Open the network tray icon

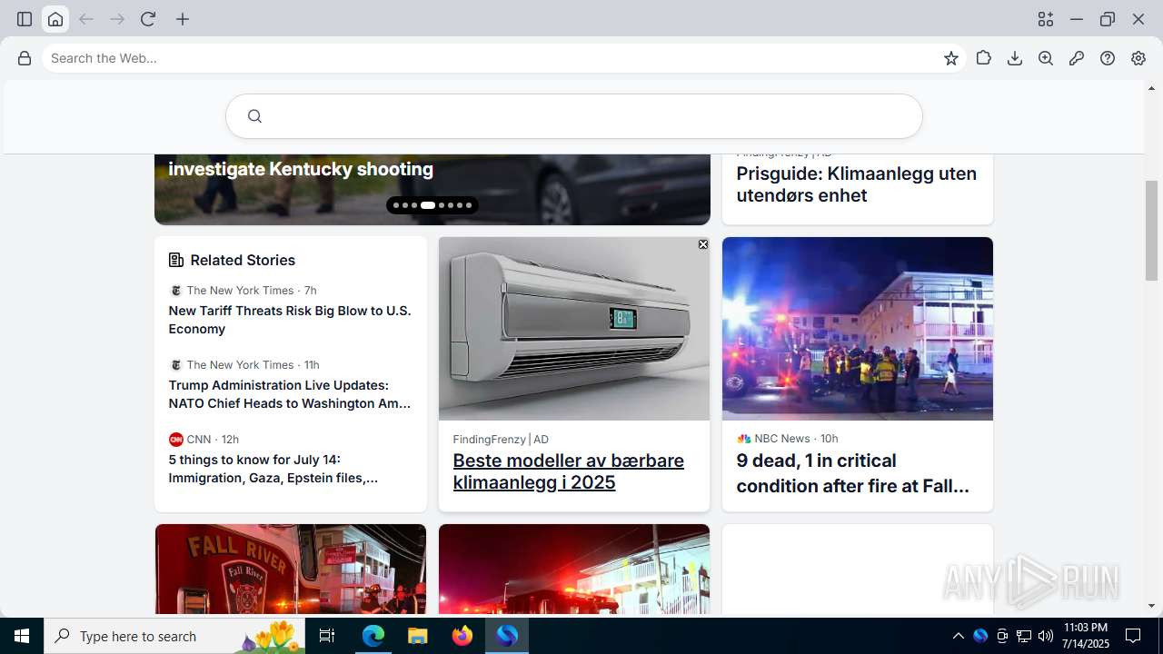click(1024, 636)
